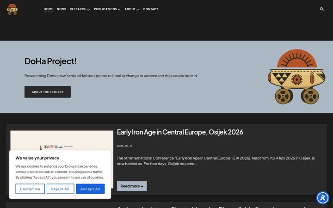Click the Reject All cookies button
Viewport: 333px width, 208px height.
tap(60, 189)
